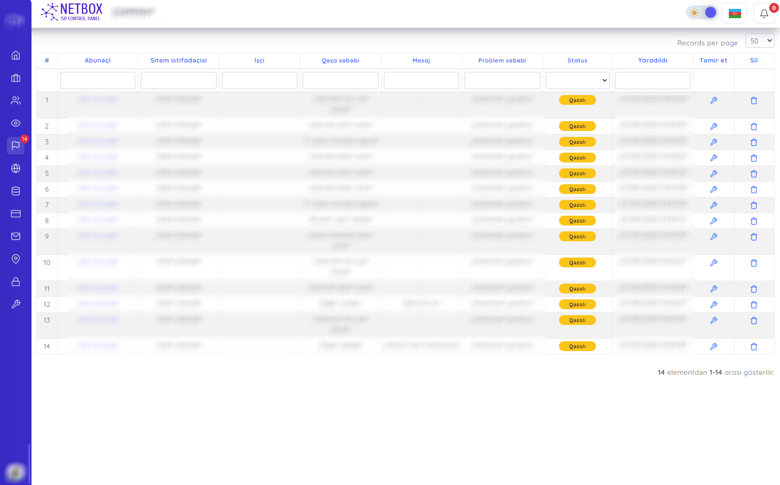Click the NETBOX logo link
This screenshot has height=485, width=780.
(72, 12)
